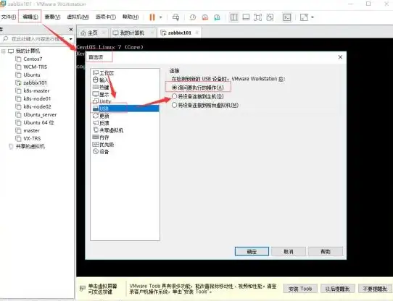Close the preferences dialog with X
Image resolution: width=393 pixels, height=301 pixels.
[x=340, y=57]
